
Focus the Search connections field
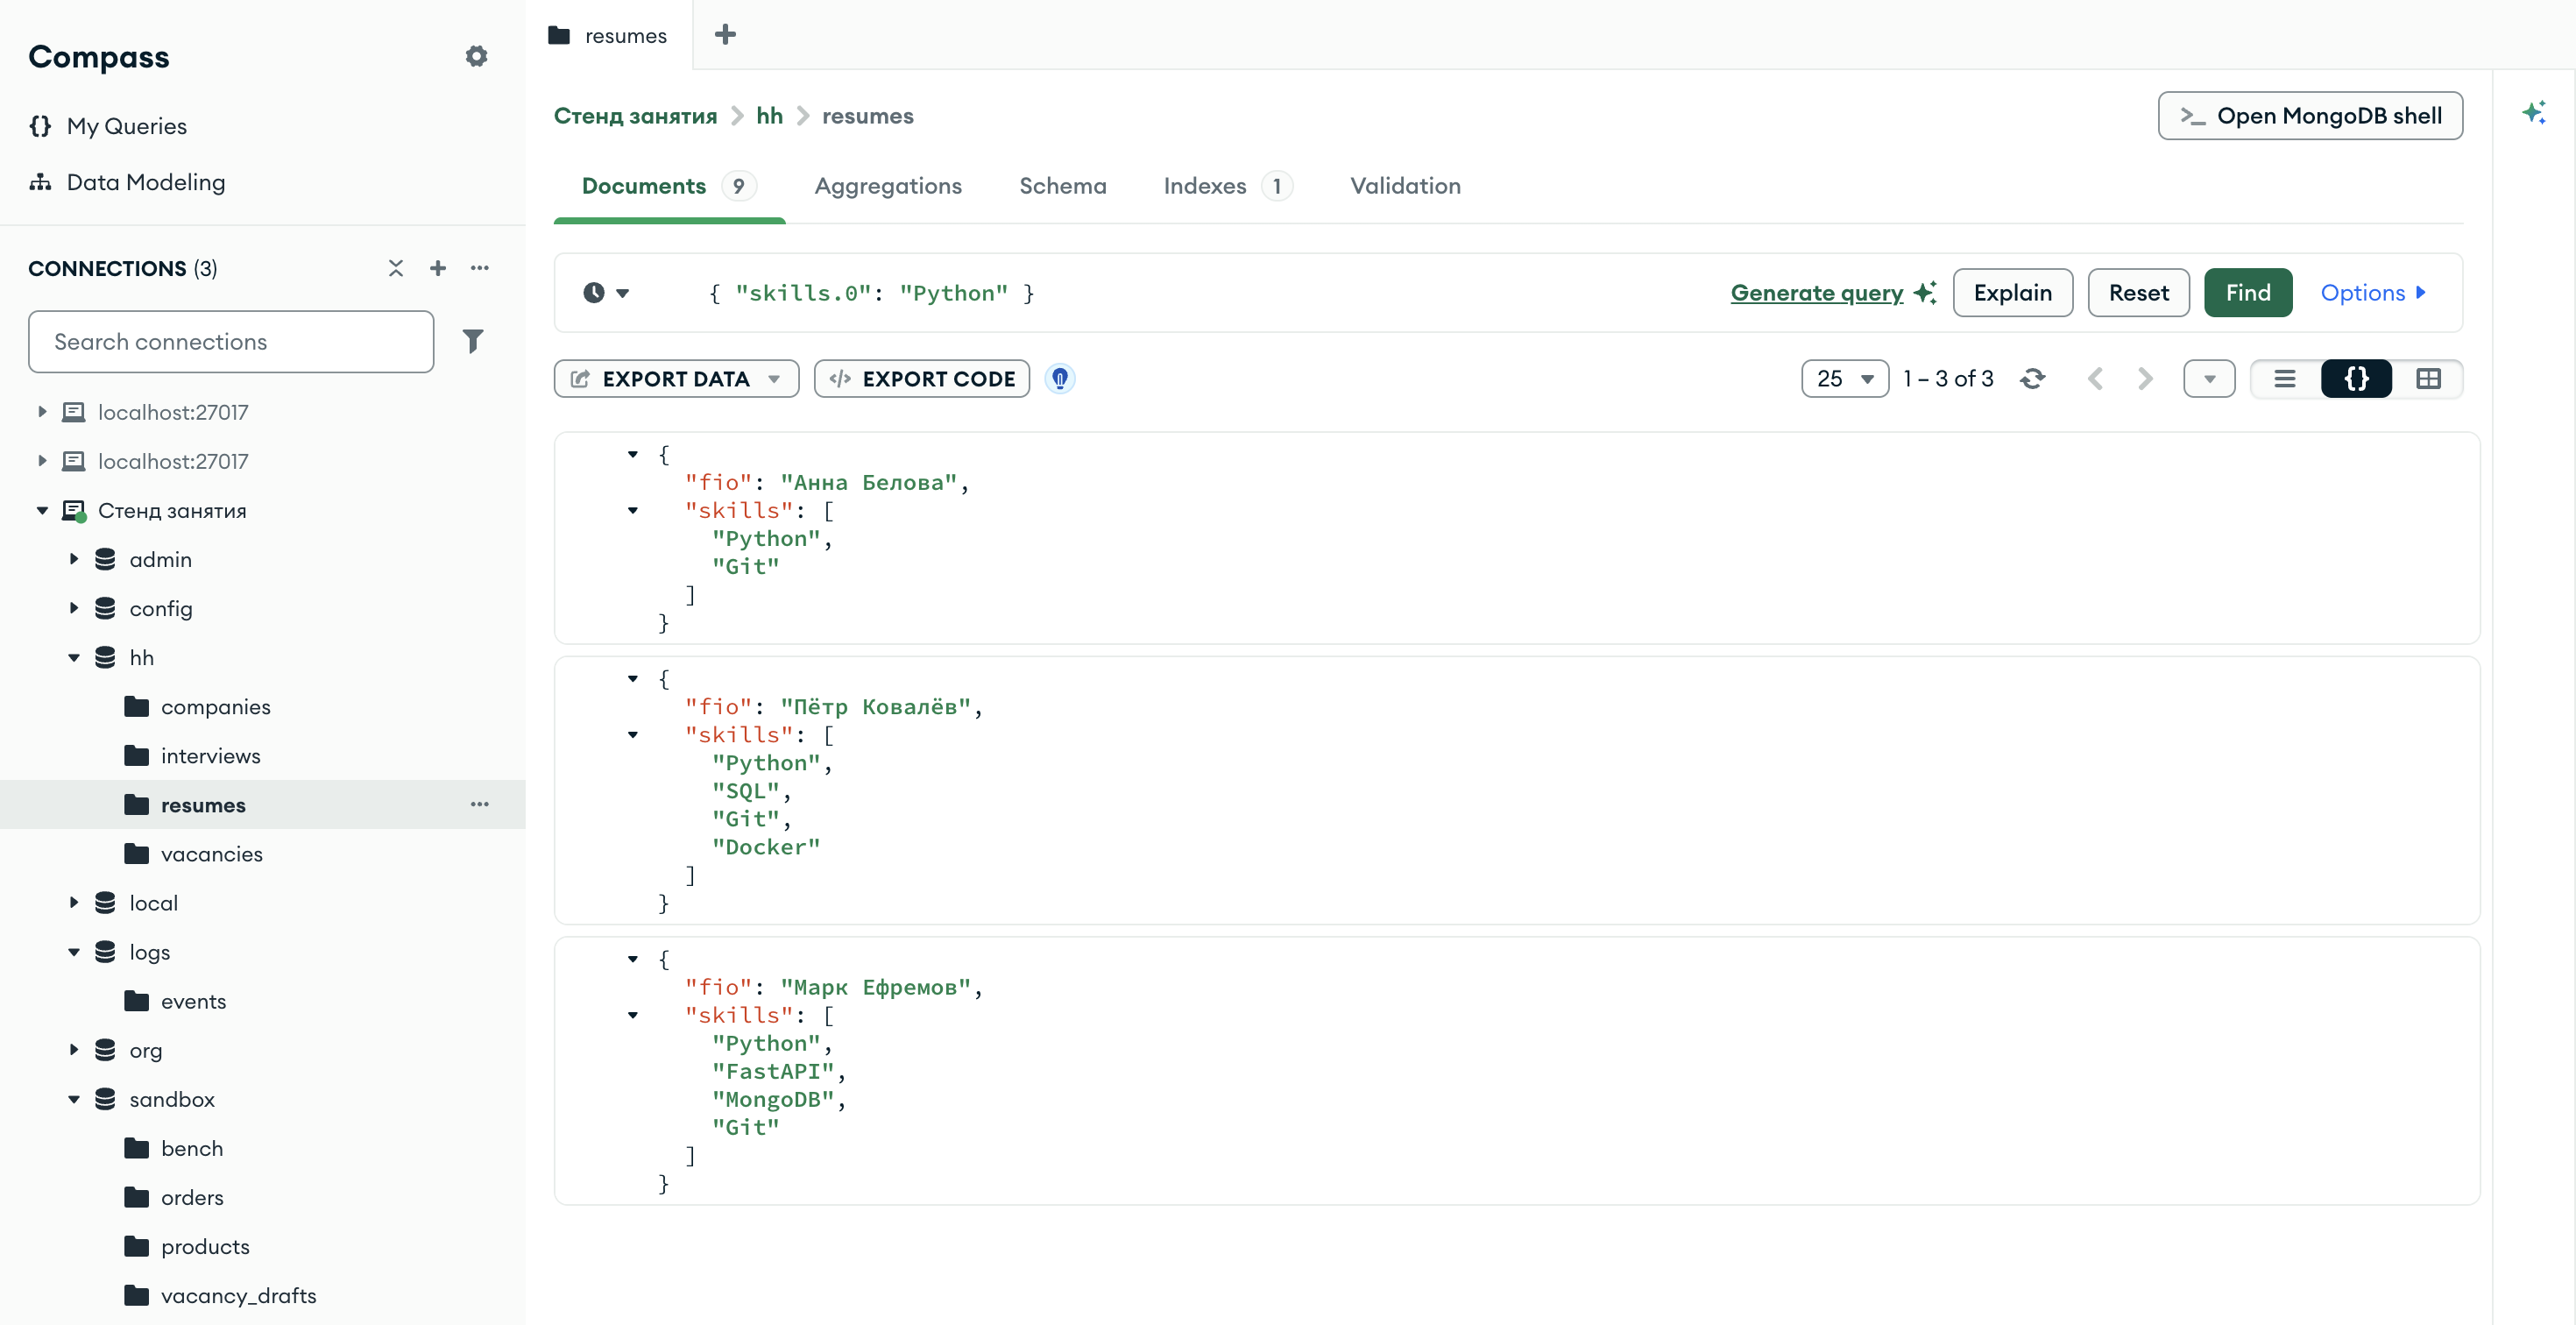pos(231,341)
